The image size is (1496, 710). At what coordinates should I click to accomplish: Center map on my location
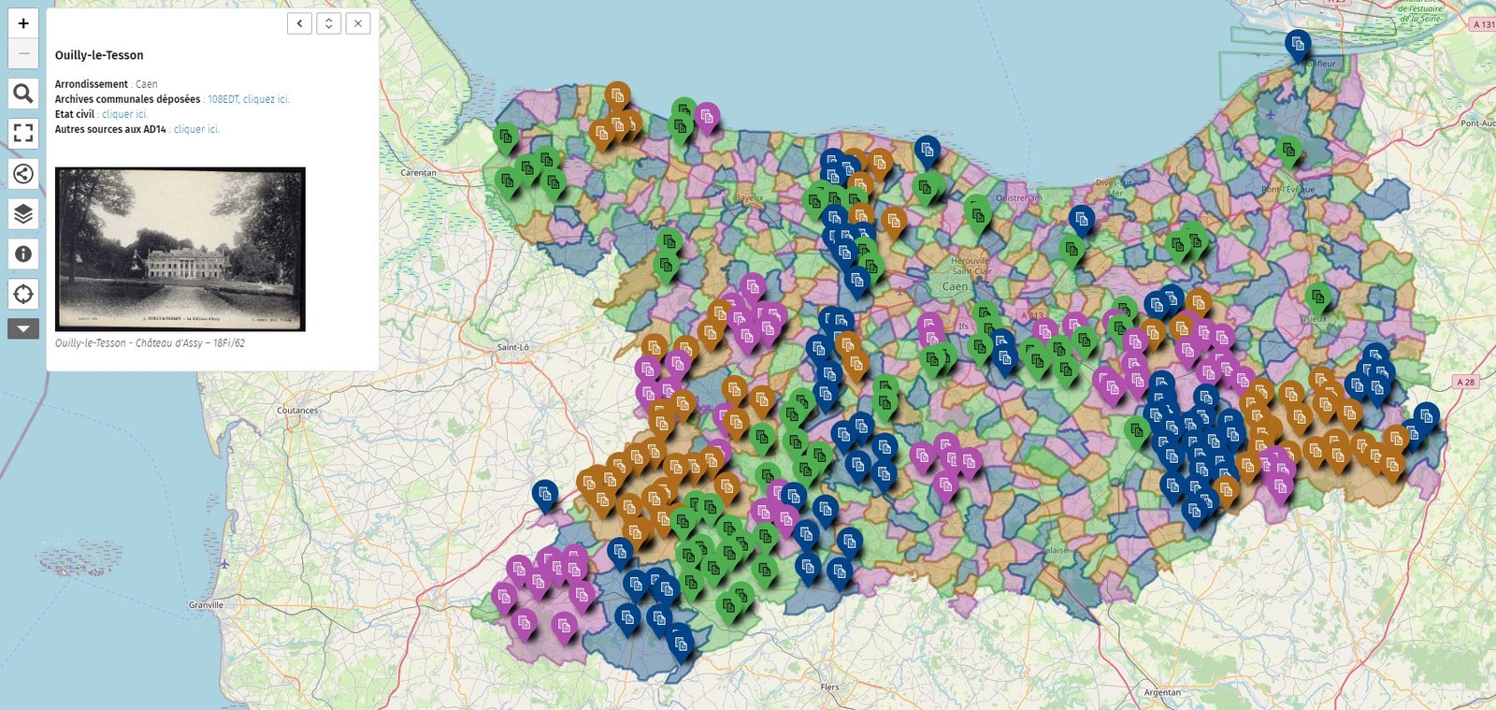(x=23, y=294)
